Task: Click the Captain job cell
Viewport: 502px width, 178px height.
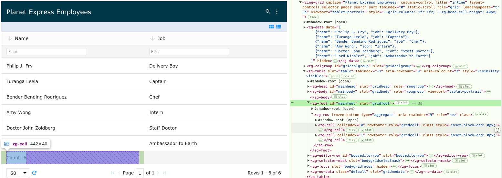Action: [215, 81]
